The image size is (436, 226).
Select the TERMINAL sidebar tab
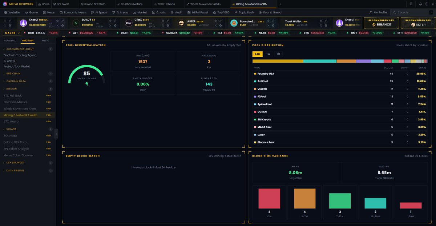(x=10, y=41)
